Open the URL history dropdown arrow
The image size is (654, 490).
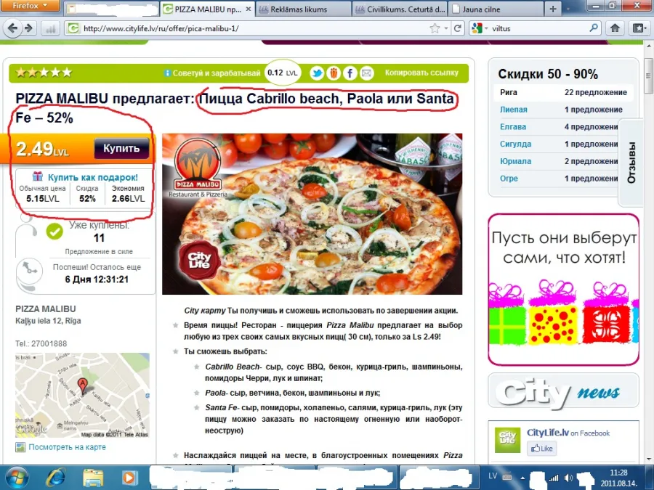446,28
